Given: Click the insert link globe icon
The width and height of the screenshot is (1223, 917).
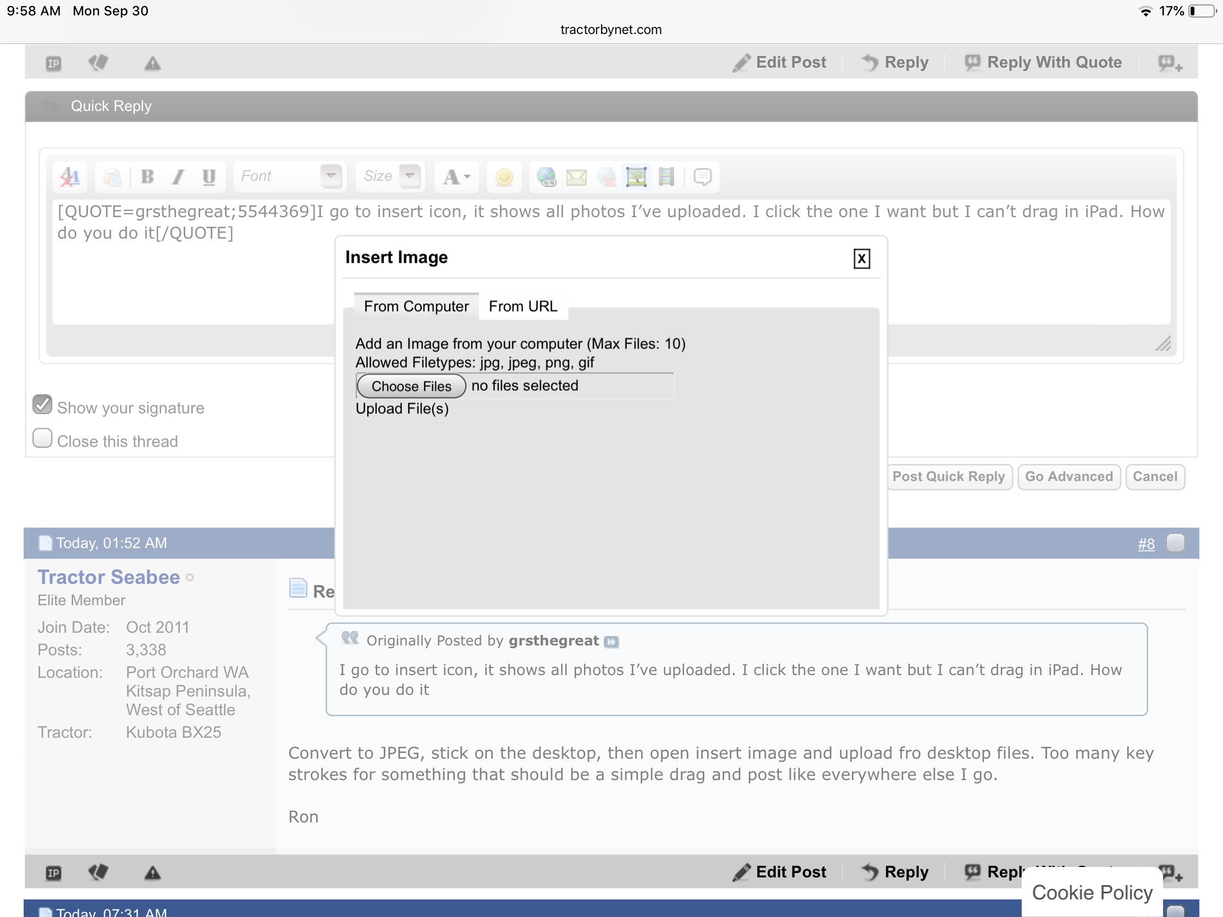Looking at the screenshot, I should 546,177.
